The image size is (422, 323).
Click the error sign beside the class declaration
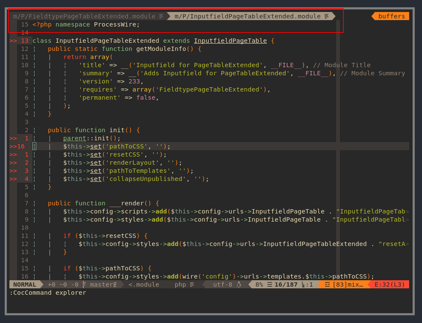[13, 41]
